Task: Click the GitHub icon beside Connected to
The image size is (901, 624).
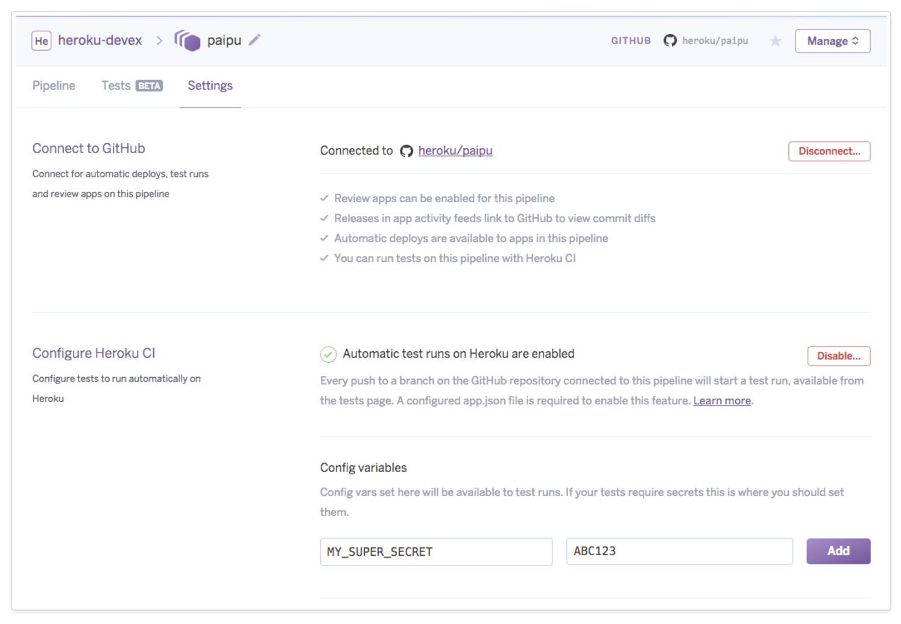Action: [x=406, y=151]
